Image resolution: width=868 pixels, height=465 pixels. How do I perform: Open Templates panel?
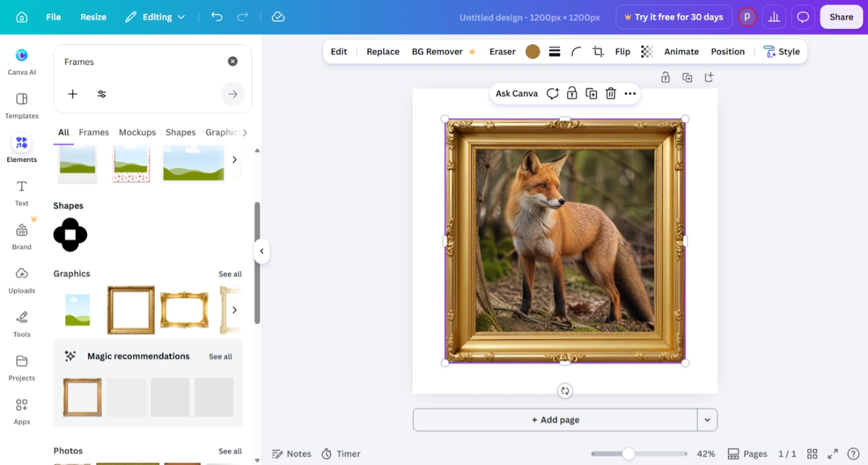(x=22, y=106)
